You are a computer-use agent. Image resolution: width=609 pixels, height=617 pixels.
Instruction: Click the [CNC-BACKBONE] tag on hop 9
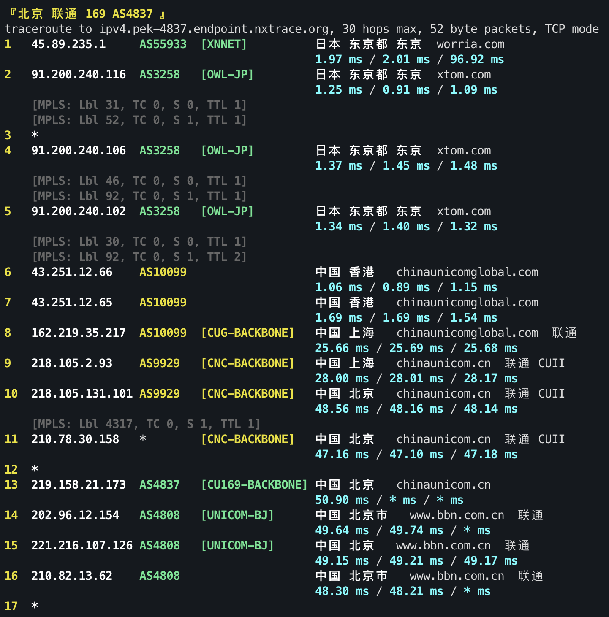pyautogui.click(x=247, y=363)
